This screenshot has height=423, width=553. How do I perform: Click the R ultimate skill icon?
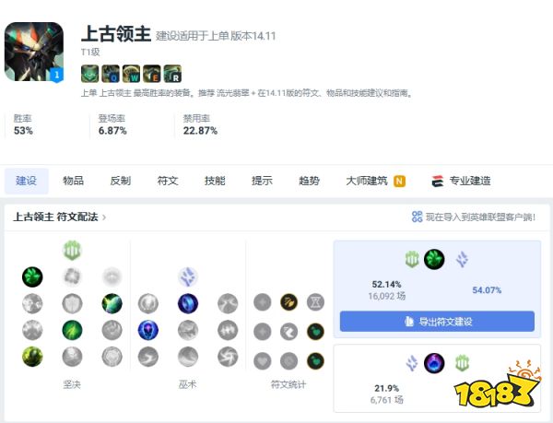[x=172, y=74]
